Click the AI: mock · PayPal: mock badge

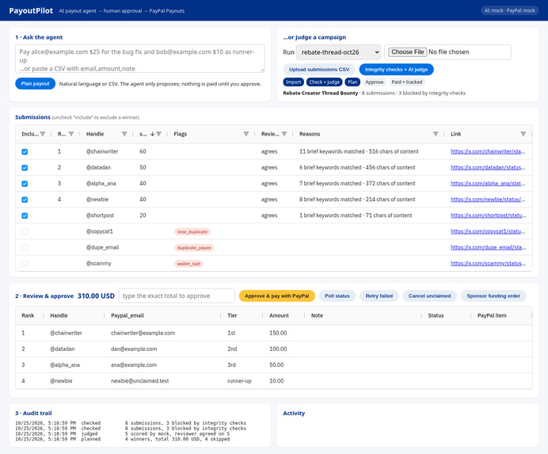pos(509,10)
